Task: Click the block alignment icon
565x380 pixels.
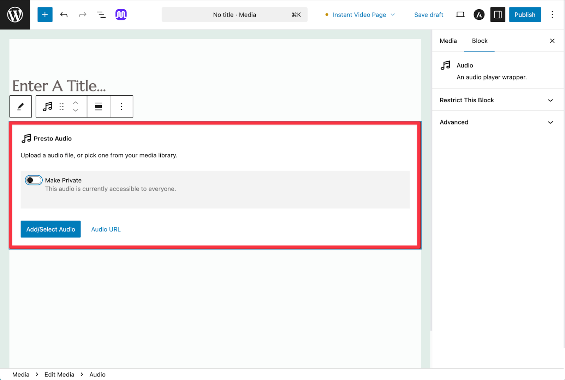Action: [x=98, y=106]
